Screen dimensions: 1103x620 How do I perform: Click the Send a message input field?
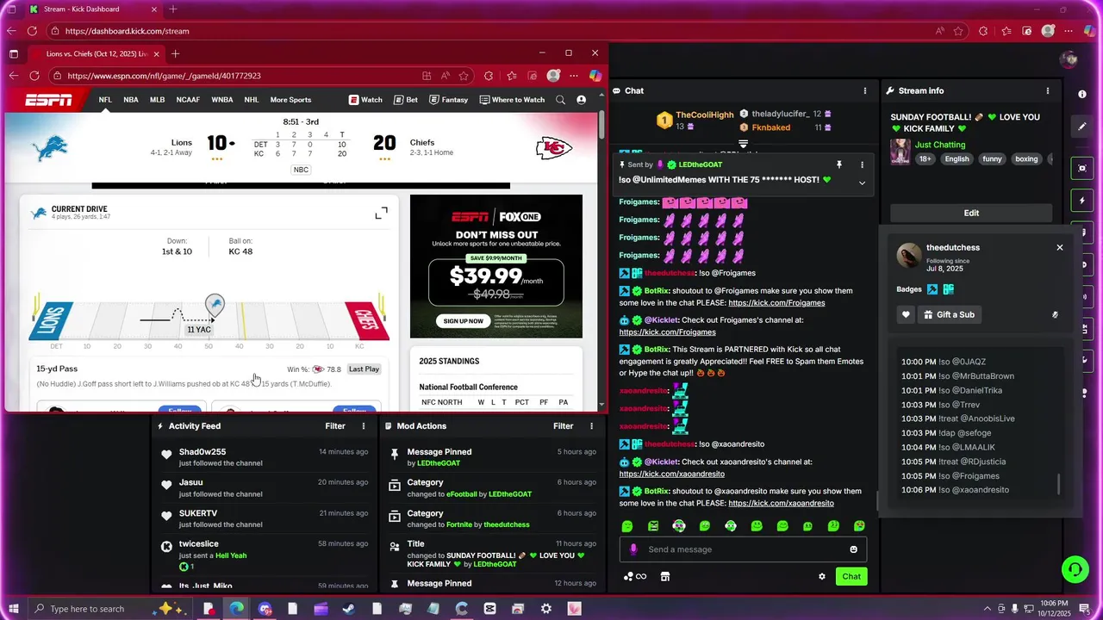click(x=743, y=549)
